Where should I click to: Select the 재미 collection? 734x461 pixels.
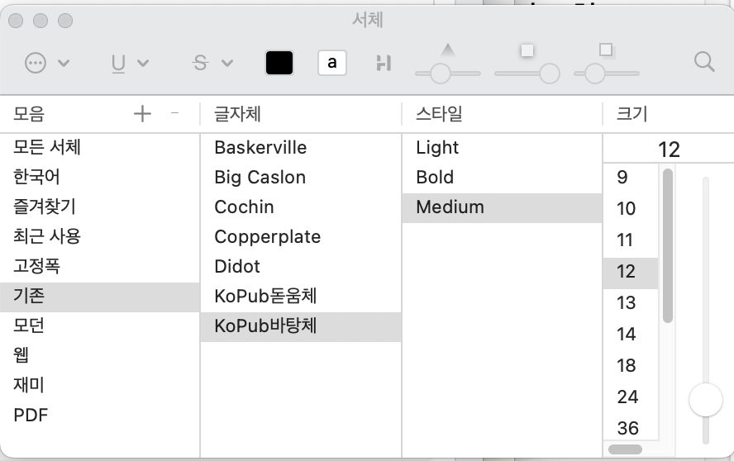click(100, 385)
